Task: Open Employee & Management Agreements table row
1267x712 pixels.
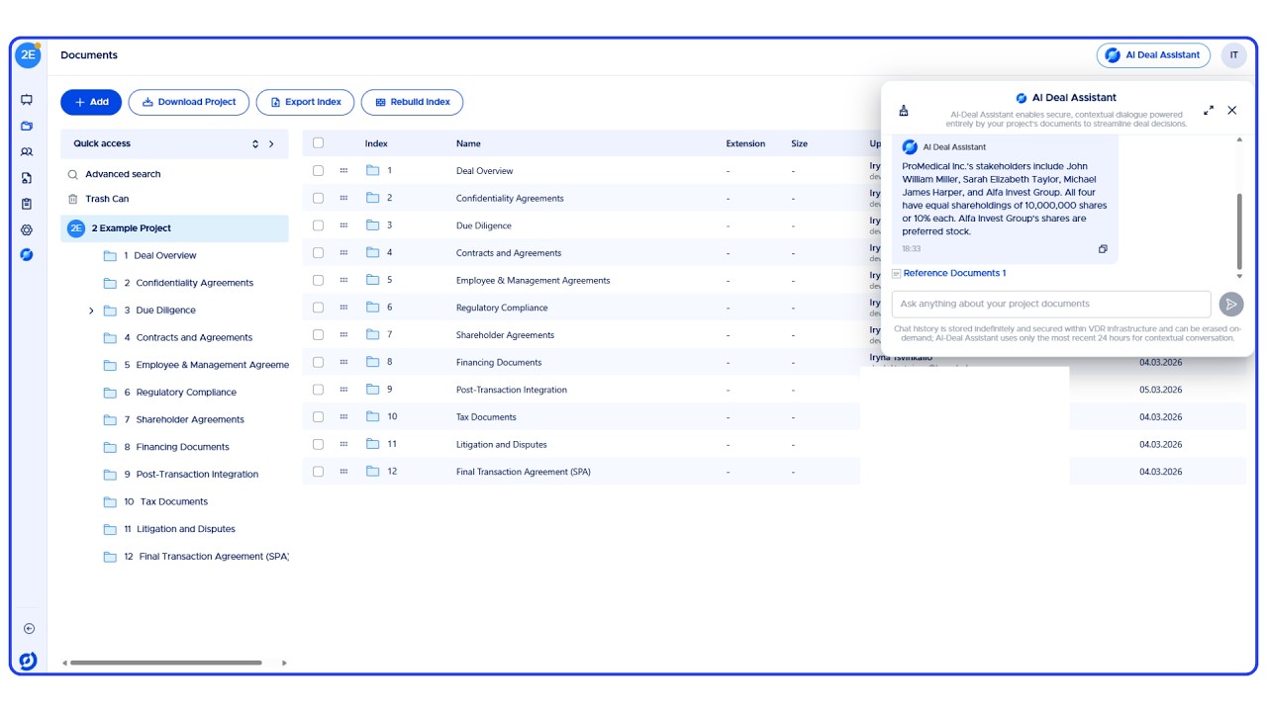Action: pos(533,280)
